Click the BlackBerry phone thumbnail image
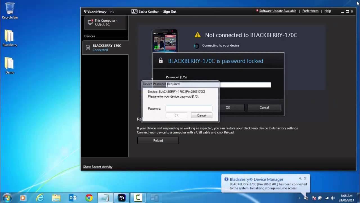 click(165, 41)
